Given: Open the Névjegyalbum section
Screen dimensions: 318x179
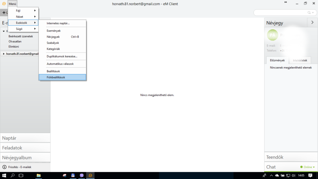Looking at the screenshot, I should 25,158.
